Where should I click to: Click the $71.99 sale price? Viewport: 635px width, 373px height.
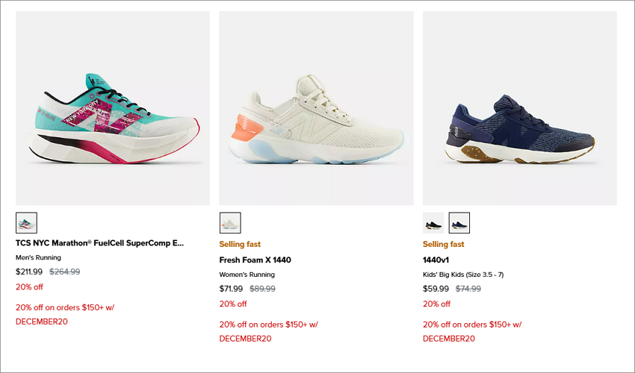click(232, 289)
